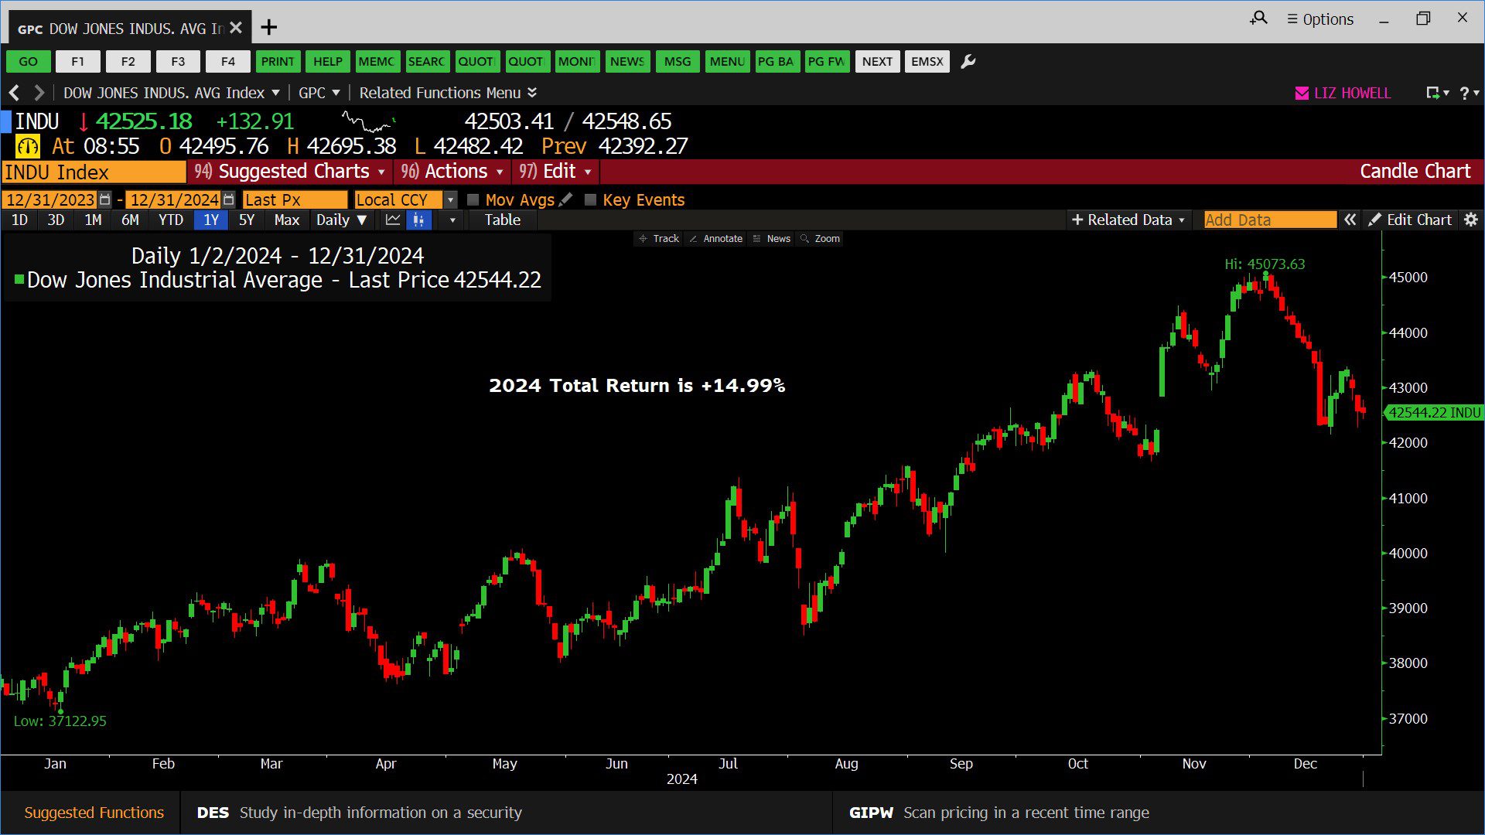Open the Edit dropdown in red bar

click(x=555, y=172)
